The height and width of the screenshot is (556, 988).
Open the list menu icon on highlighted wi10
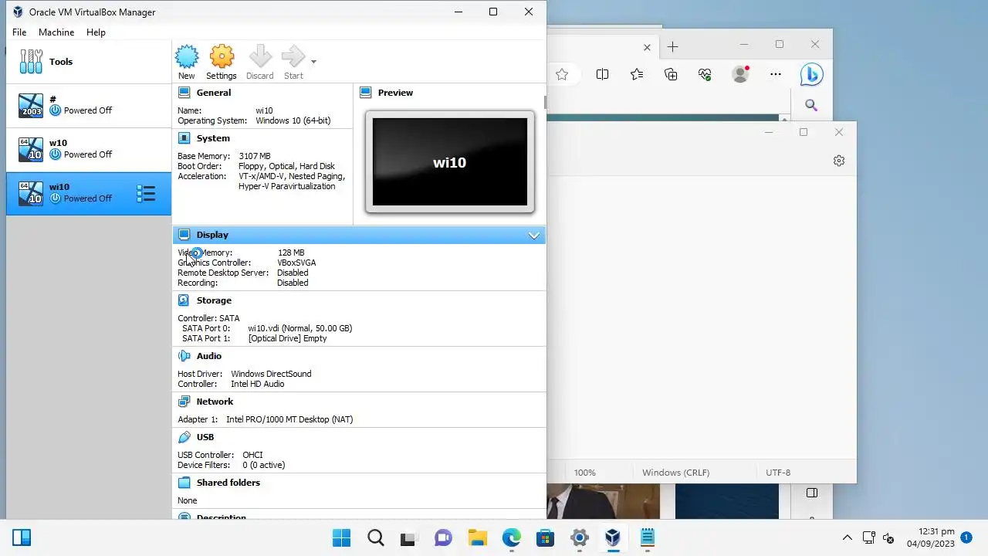(x=146, y=194)
